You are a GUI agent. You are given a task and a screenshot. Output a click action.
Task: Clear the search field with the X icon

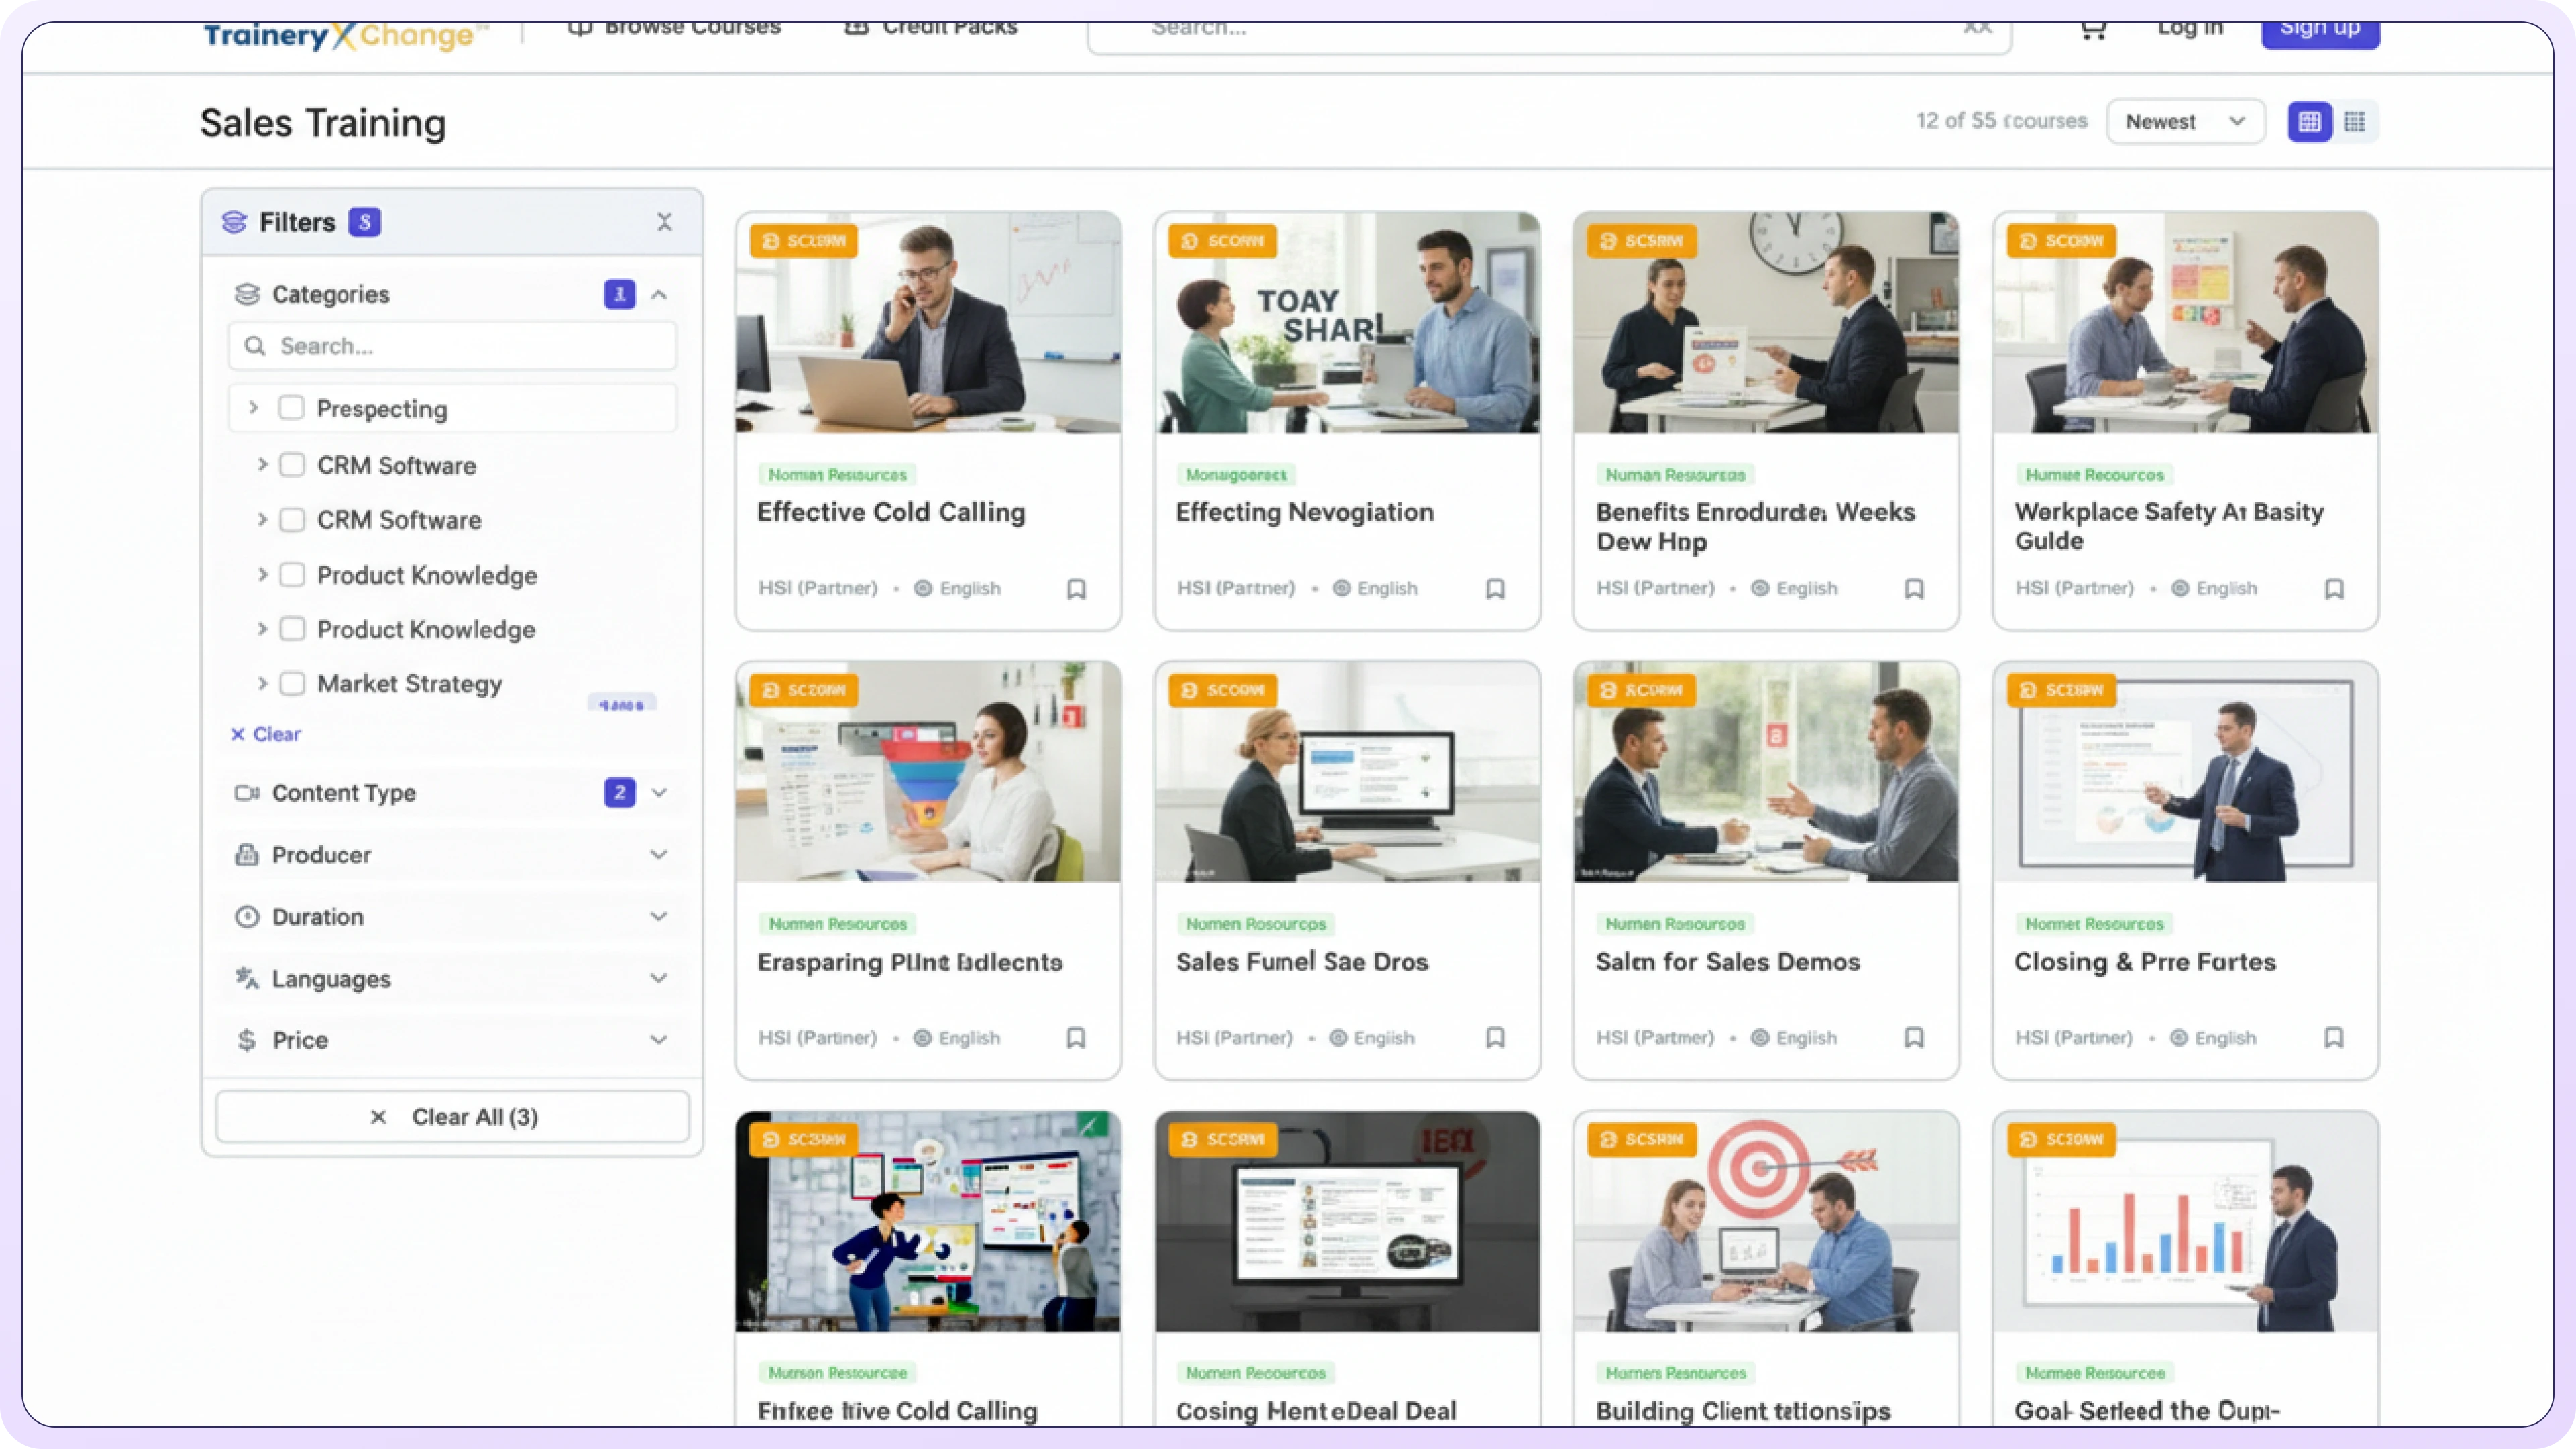pos(1978,27)
